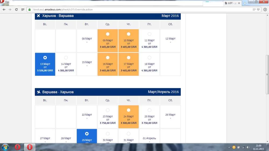Click the 27 Март date cell

[x=45, y=136]
